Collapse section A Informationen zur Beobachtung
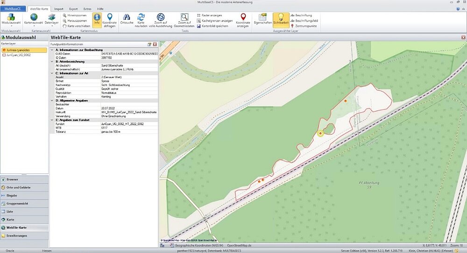 click(x=52, y=50)
